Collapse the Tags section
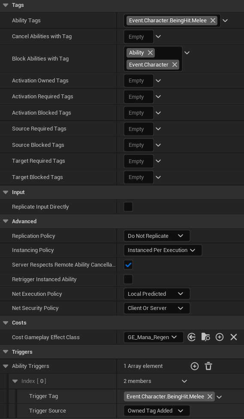This screenshot has width=244, height=419. 6,5
